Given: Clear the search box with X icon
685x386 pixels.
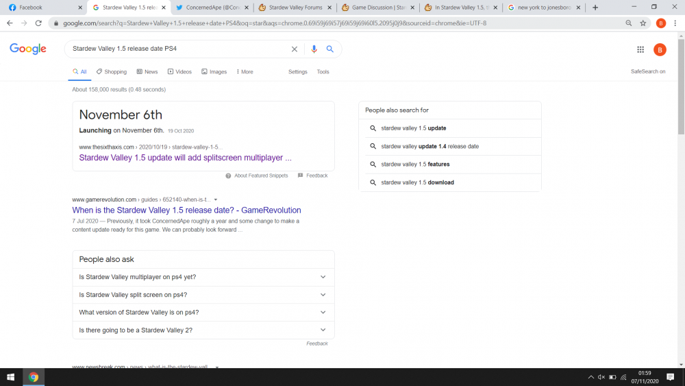Looking at the screenshot, I should (x=295, y=49).
